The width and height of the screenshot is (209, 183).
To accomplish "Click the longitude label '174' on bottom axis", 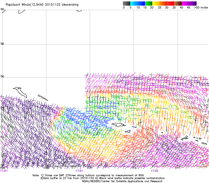I will (134, 168).
